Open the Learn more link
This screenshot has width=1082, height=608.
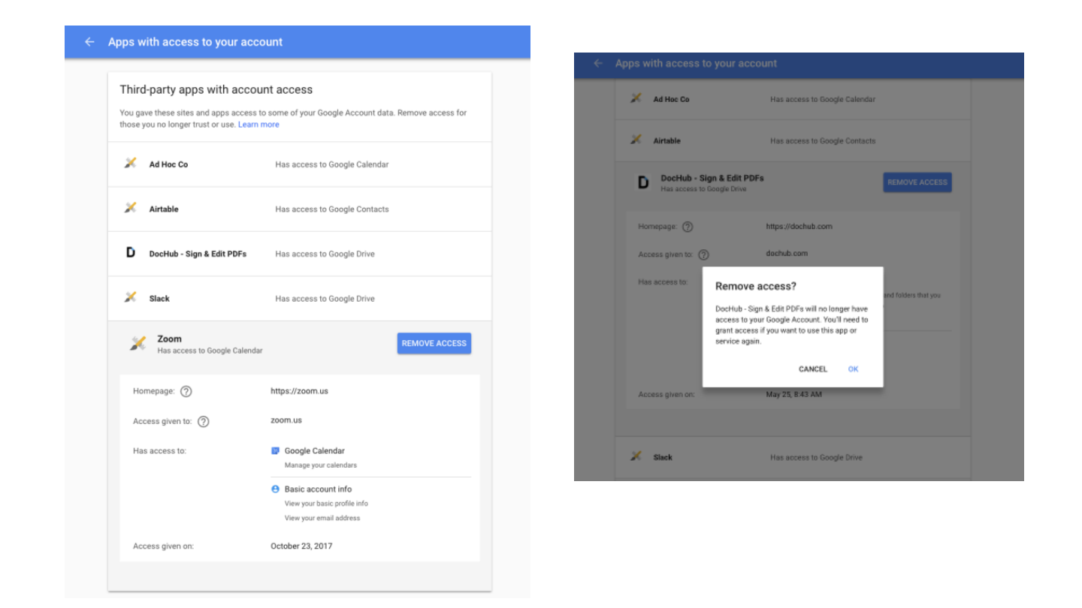point(258,125)
